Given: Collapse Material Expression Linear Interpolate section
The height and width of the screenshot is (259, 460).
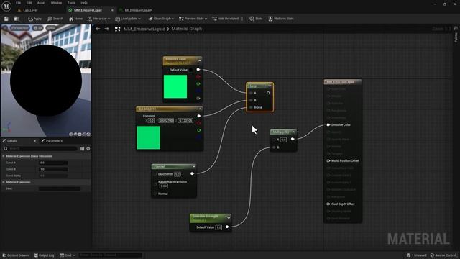Looking at the screenshot, I should pyautogui.click(x=3, y=156).
